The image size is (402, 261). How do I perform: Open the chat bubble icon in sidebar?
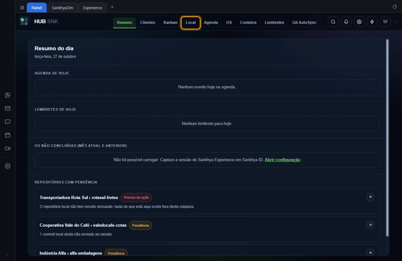pos(8,122)
